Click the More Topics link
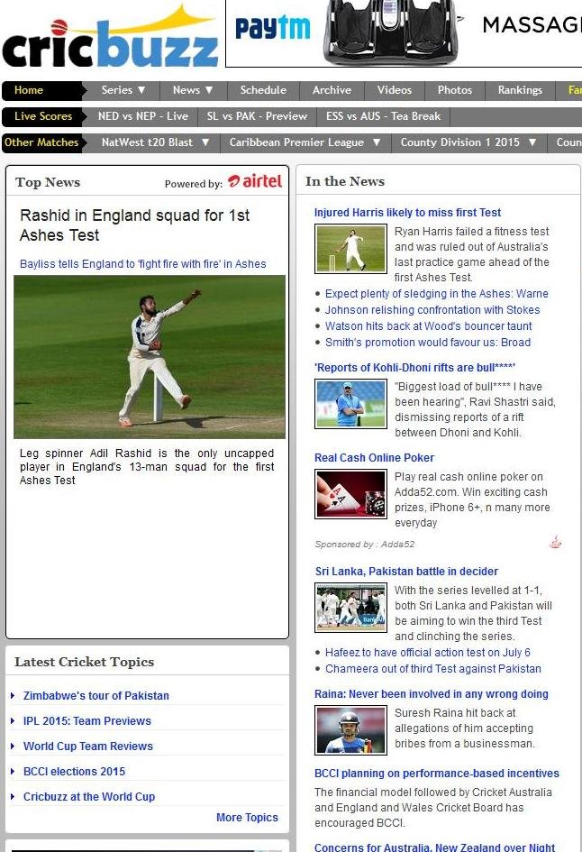This screenshot has width=582, height=852. click(247, 818)
